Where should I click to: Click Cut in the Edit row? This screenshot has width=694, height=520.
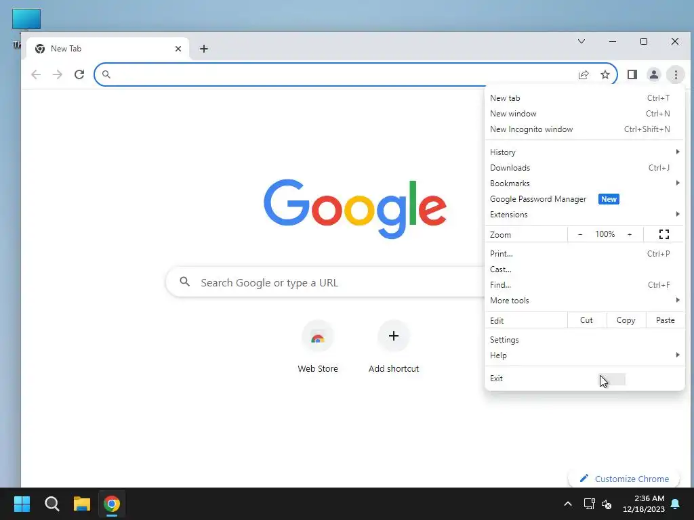pos(586,320)
